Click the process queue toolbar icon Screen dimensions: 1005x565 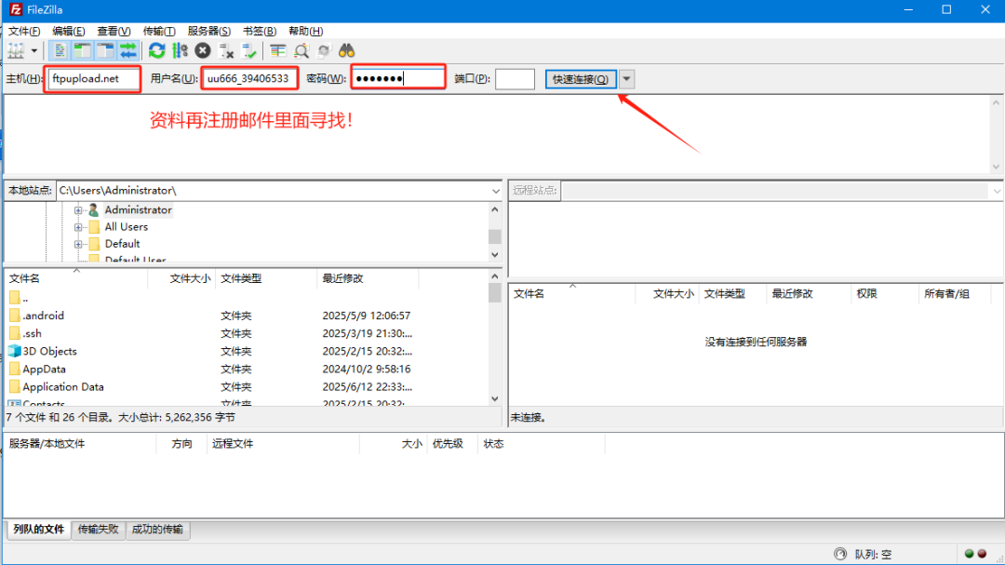coord(180,50)
